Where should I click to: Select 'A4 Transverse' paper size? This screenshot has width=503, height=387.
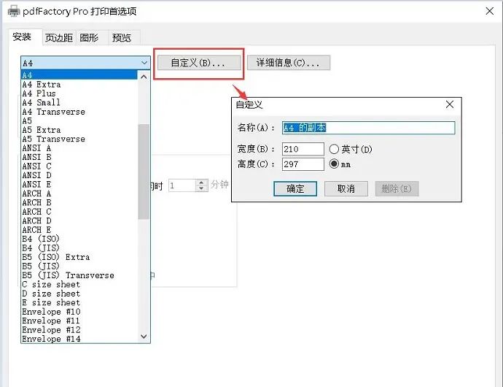point(79,112)
